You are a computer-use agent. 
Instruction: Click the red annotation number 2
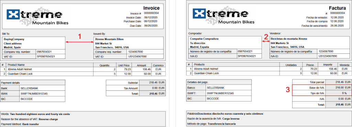tap(266, 37)
